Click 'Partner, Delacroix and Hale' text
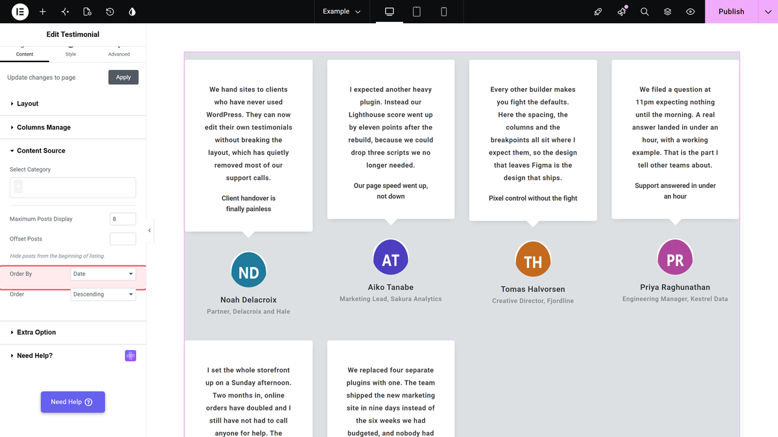Viewport: 778px width, 437px height. click(248, 311)
